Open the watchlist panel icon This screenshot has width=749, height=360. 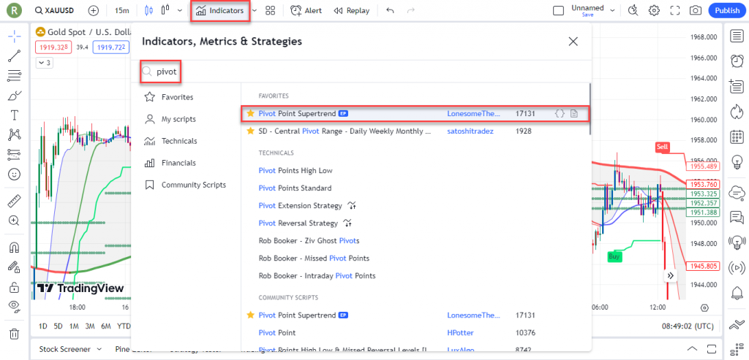(737, 36)
